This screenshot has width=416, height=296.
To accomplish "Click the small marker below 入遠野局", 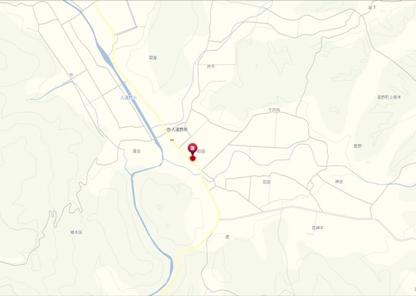I will pos(172,140).
